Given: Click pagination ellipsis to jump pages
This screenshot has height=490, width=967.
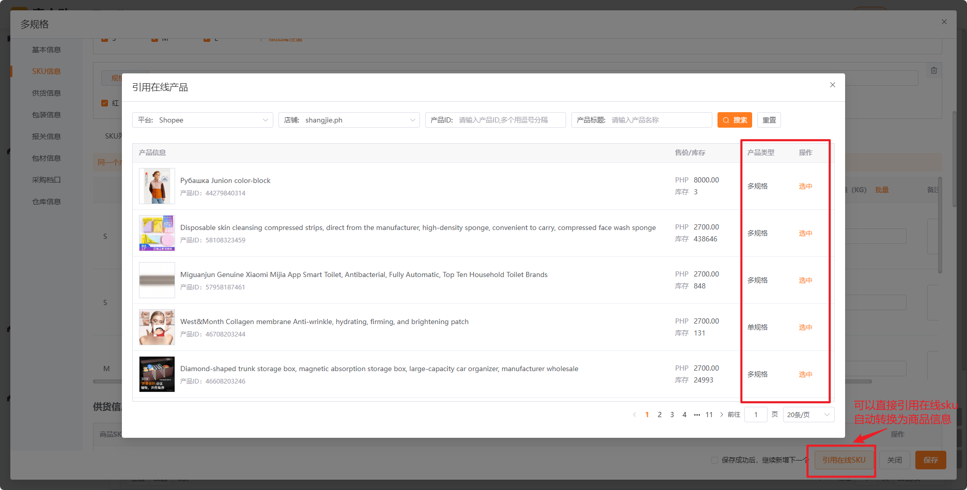Looking at the screenshot, I should pos(697,415).
